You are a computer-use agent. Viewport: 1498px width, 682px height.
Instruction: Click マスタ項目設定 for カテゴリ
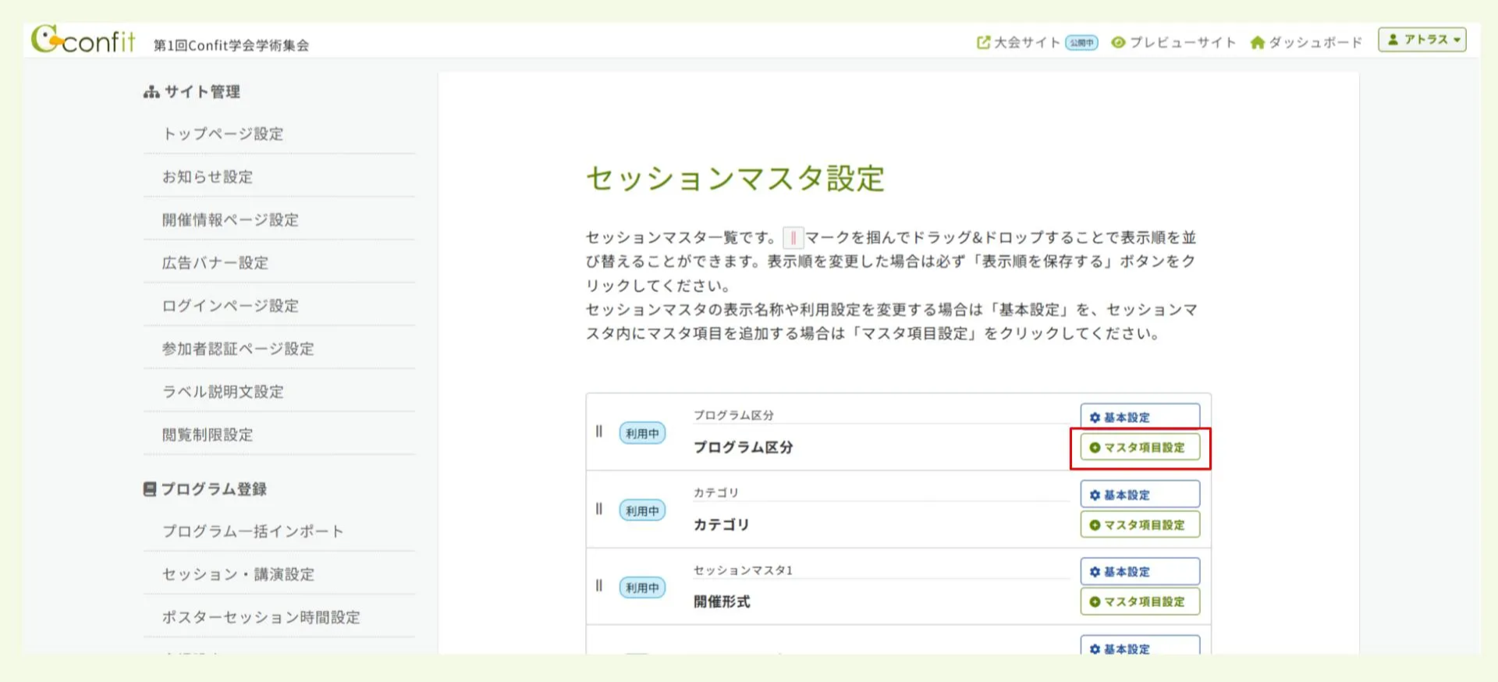pos(1140,524)
